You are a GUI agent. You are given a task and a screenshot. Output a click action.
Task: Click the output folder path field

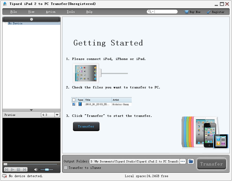134,161
